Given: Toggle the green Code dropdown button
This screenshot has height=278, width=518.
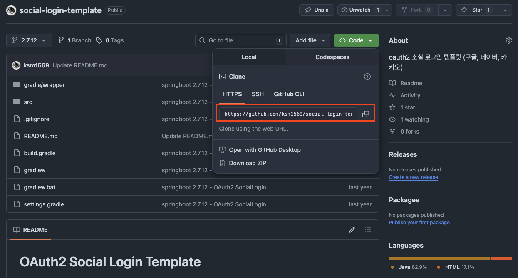Looking at the screenshot, I should [x=356, y=40].
